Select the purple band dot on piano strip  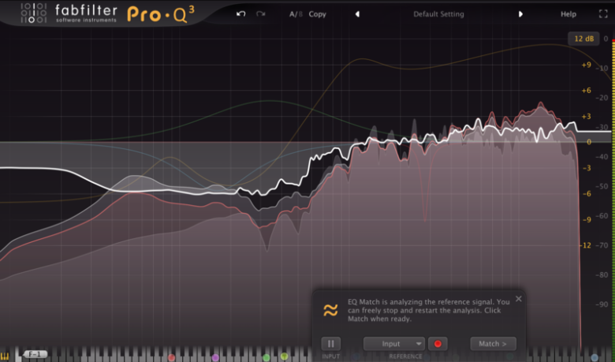[215, 357]
